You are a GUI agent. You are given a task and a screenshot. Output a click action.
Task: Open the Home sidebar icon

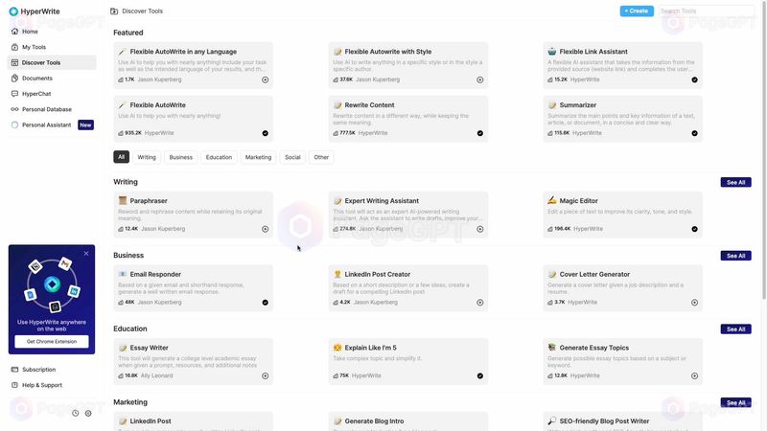[x=14, y=32]
